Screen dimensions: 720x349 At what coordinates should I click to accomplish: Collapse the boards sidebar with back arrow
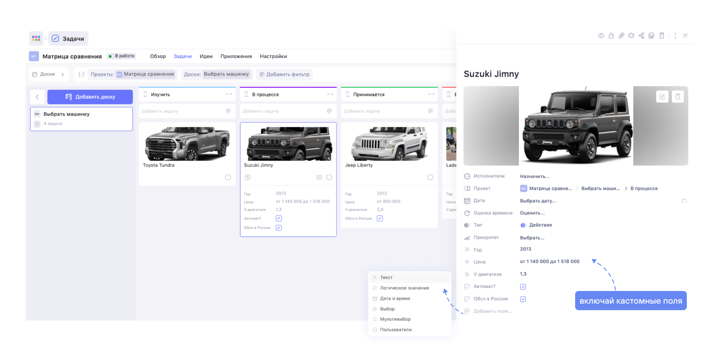[37, 97]
